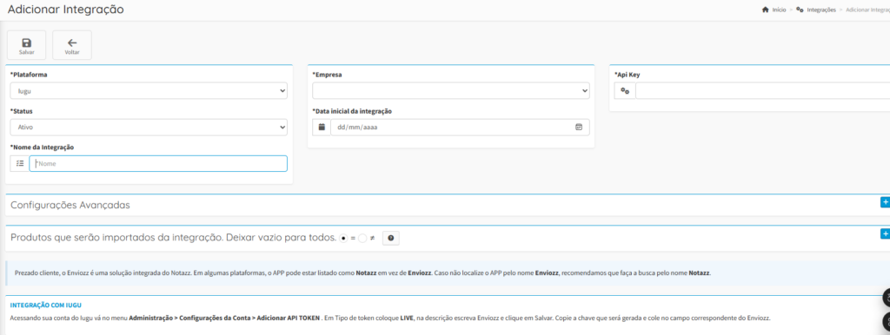Click the list icon beside Nome field
The height and width of the screenshot is (335, 890).
point(20,164)
